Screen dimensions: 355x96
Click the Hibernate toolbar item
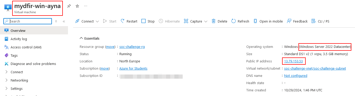click(x=169, y=21)
